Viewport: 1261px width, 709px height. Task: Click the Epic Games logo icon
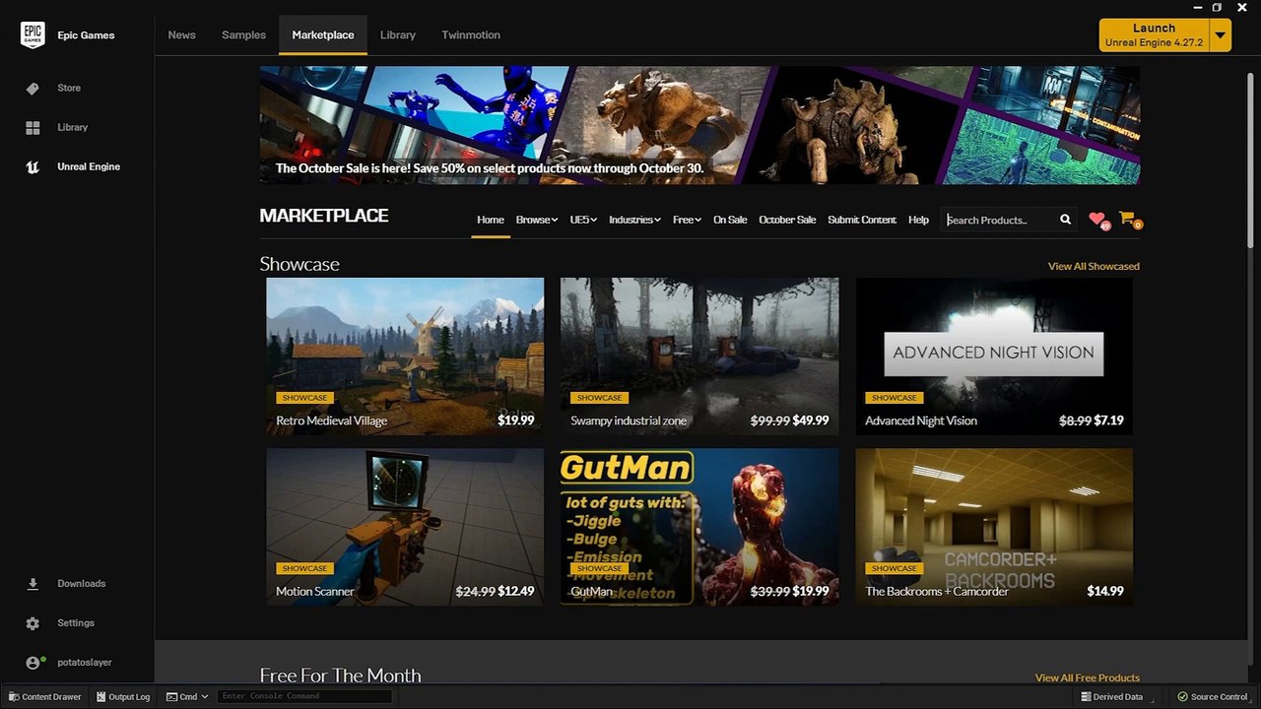33,34
